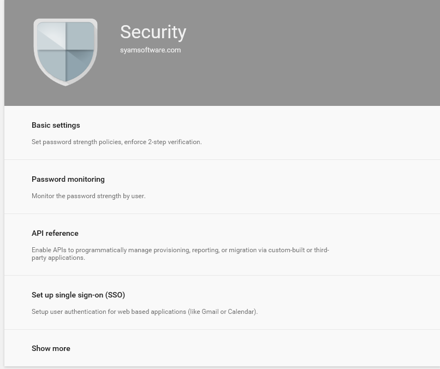Click 'Monitor the password strength by user' text

click(x=88, y=196)
